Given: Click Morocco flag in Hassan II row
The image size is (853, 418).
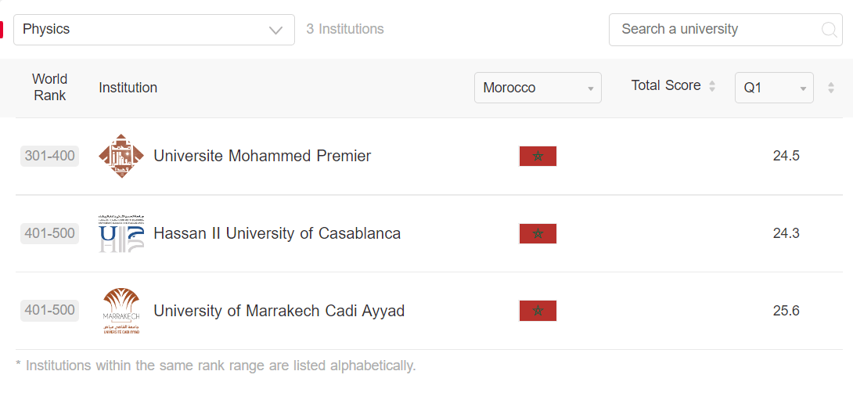Looking at the screenshot, I should (538, 233).
